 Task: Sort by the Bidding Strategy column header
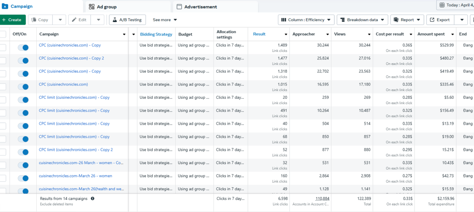tap(156, 34)
